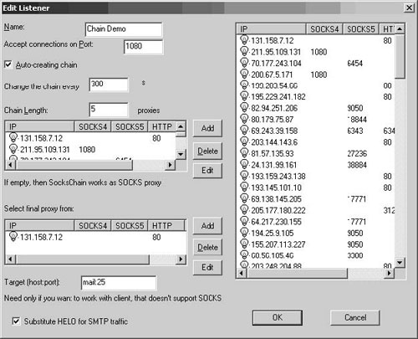Click the bulb icon beside 80.179.75.87
This screenshot has width=418, height=339.
(244, 119)
